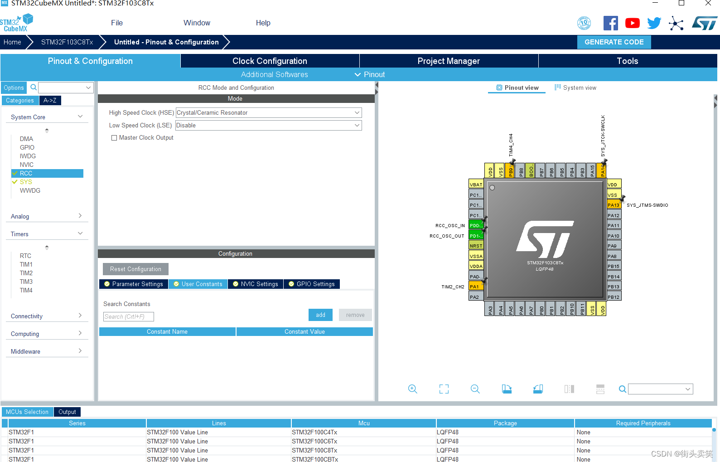Click the add constant button
The height and width of the screenshot is (462, 720).
point(320,315)
